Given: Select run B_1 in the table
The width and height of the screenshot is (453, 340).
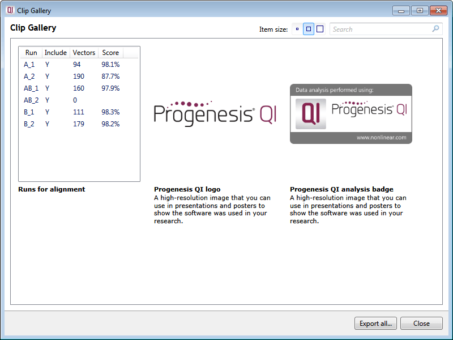Looking at the screenshot, I should coord(29,112).
